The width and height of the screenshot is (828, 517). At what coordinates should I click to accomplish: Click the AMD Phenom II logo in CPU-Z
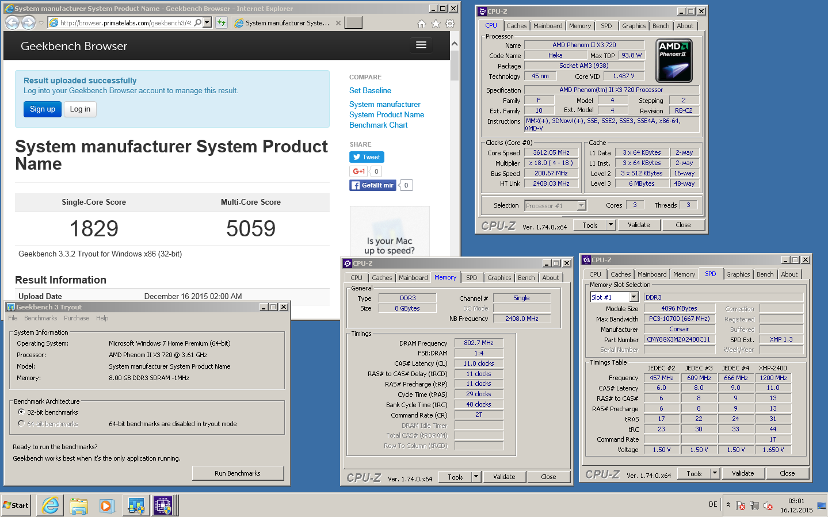pos(674,60)
